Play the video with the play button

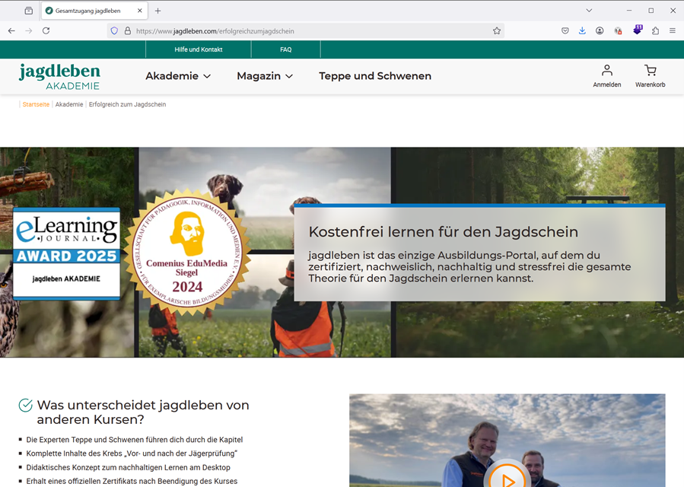click(508, 479)
